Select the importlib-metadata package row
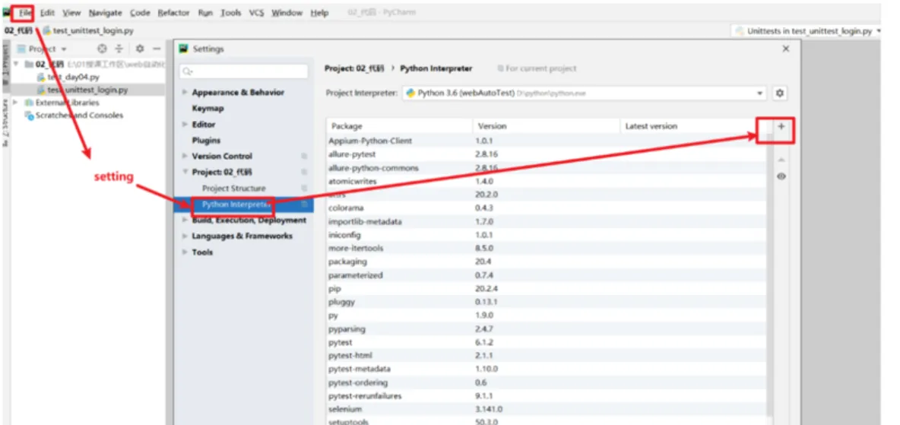 click(x=547, y=222)
